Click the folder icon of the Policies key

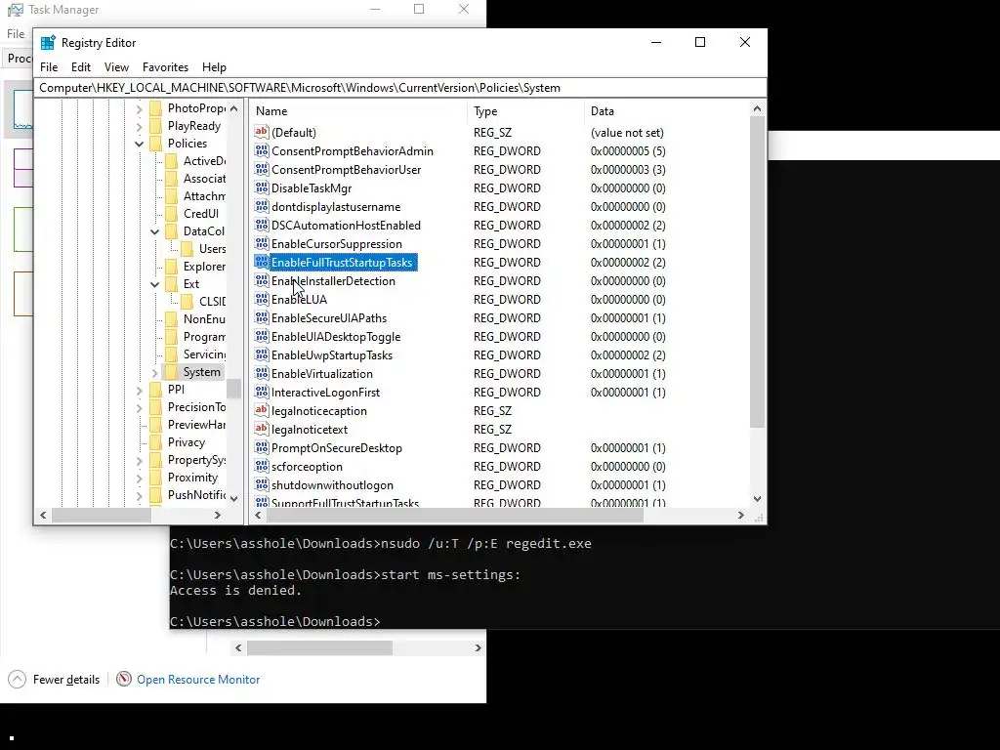[x=155, y=144]
